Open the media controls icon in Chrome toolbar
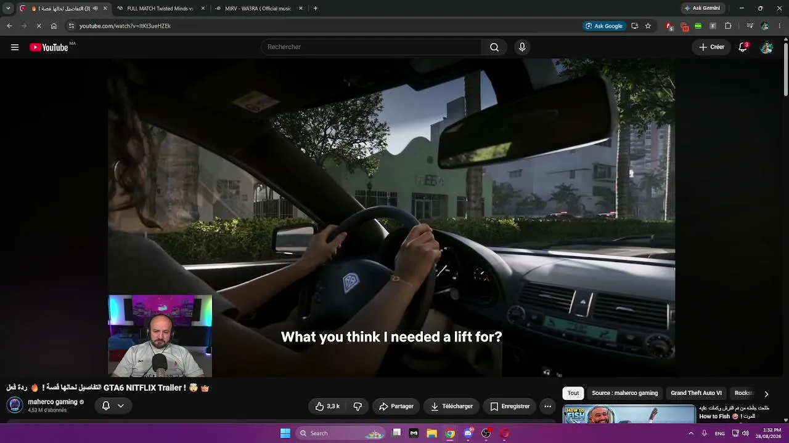Screen dimensions: 789x443 click(x=750, y=26)
